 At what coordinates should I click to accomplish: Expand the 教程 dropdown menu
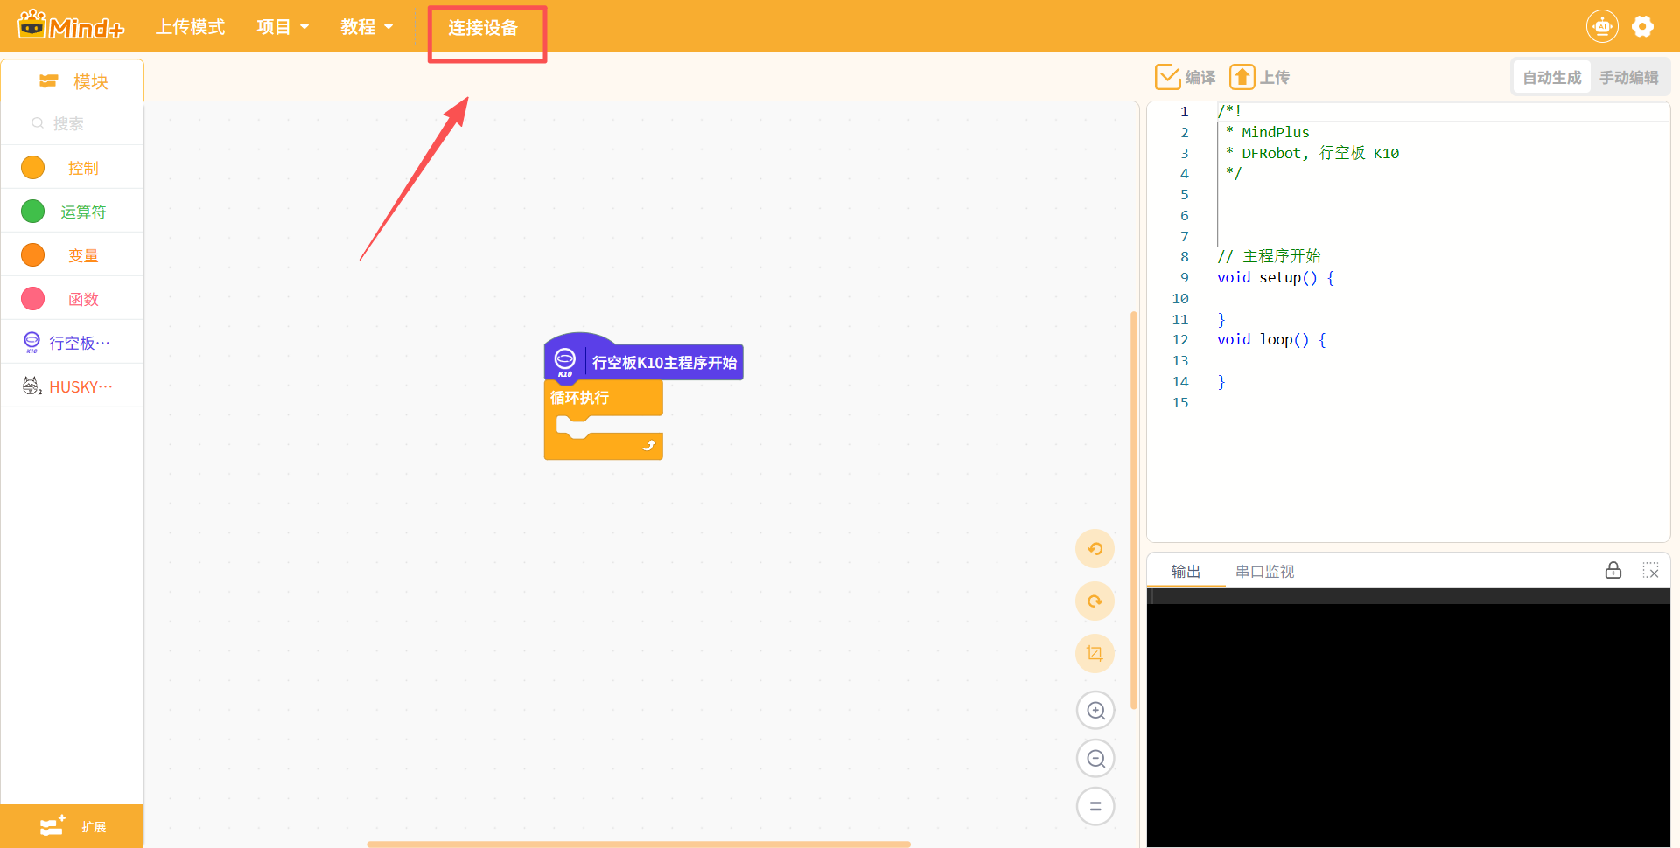coord(366,27)
